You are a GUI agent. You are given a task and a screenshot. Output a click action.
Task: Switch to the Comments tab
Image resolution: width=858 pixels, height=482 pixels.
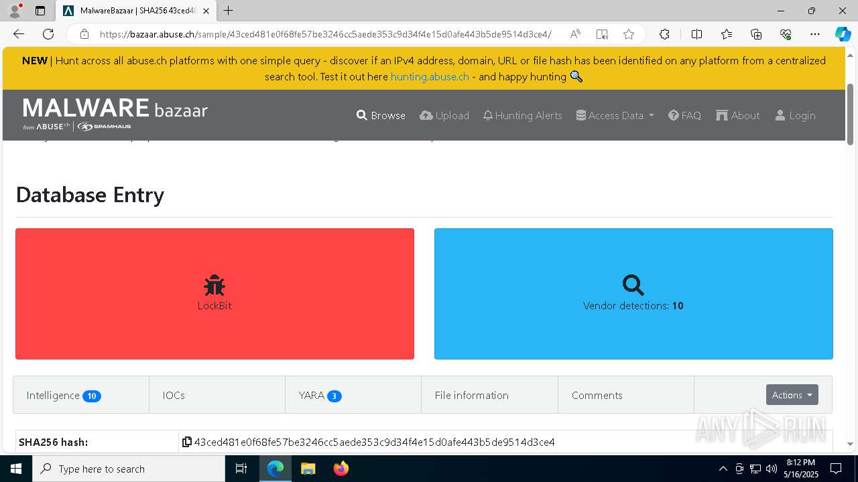tap(626, 395)
